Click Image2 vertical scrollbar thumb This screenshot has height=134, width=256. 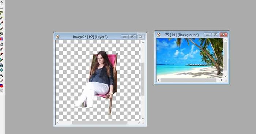click(x=143, y=79)
